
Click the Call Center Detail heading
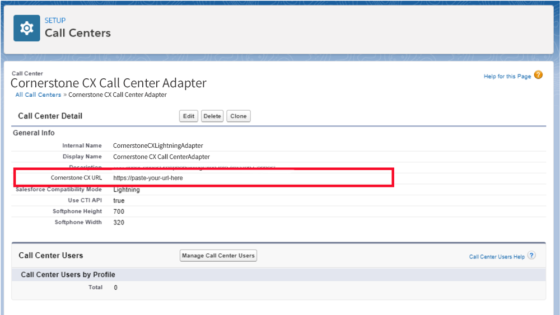coord(50,116)
